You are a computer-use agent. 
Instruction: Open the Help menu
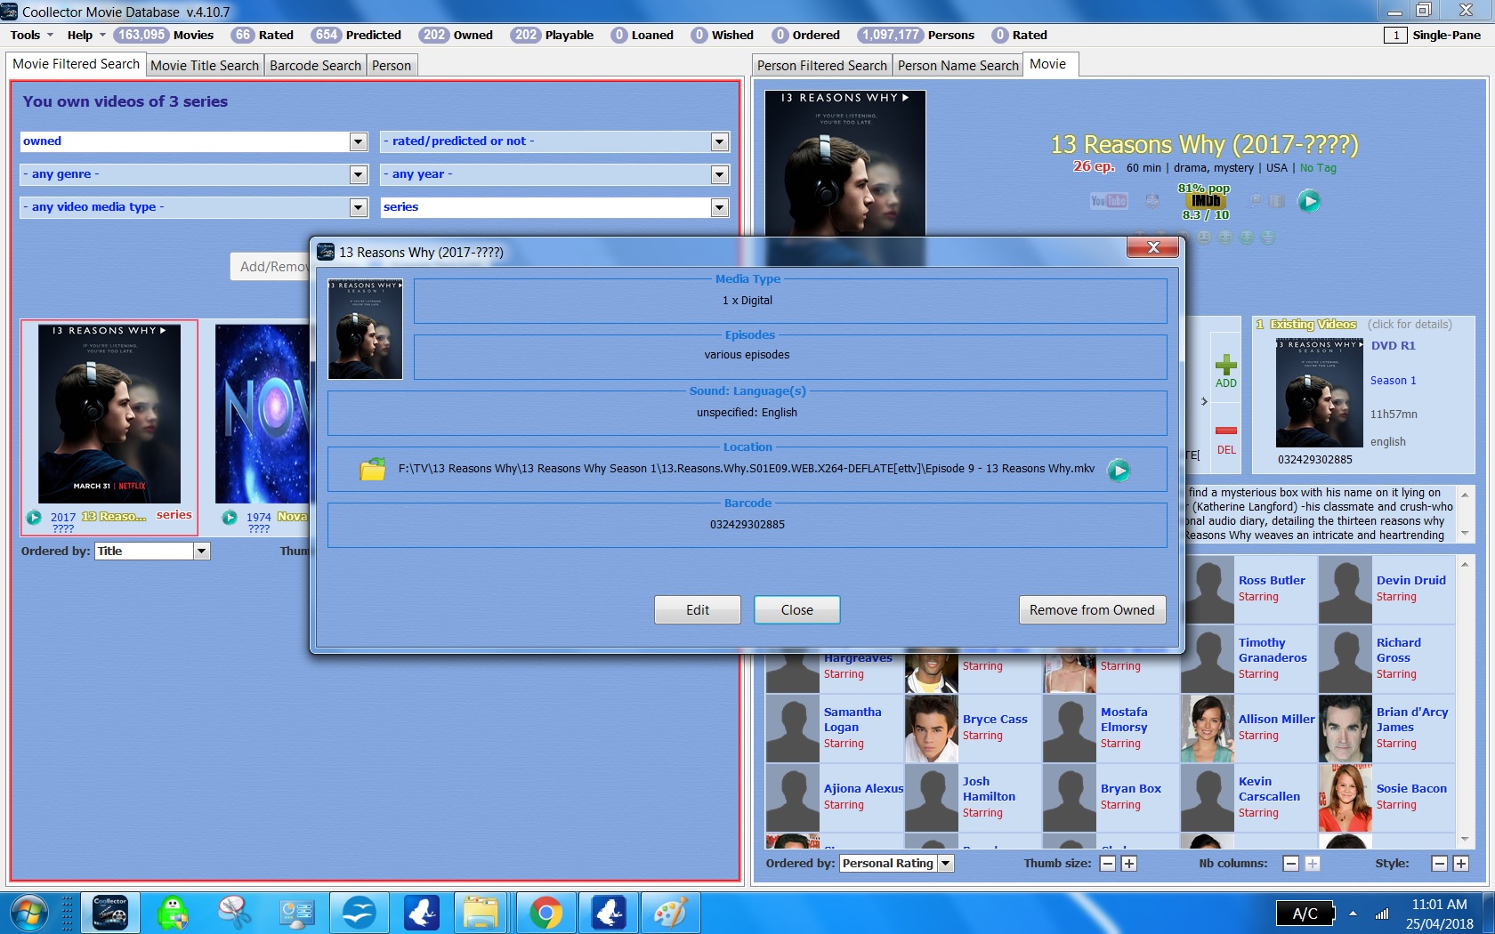[85, 36]
